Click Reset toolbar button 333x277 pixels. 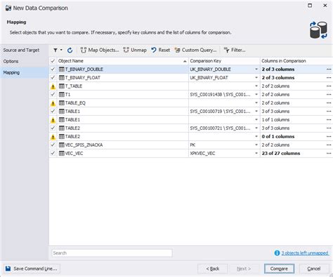click(x=161, y=50)
